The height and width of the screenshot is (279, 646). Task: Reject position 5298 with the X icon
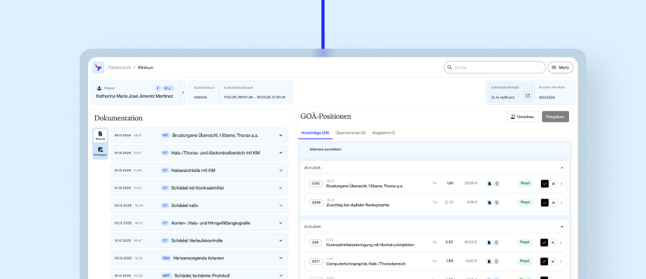(x=553, y=203)
